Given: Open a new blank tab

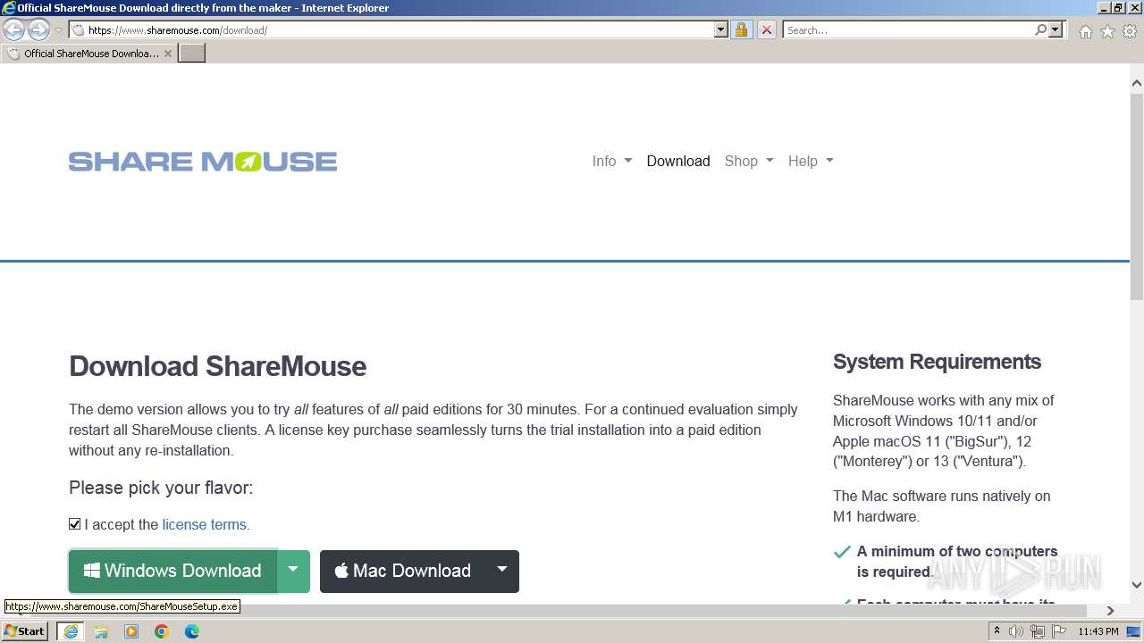Looking at the screenshot, I should (192, 53).
